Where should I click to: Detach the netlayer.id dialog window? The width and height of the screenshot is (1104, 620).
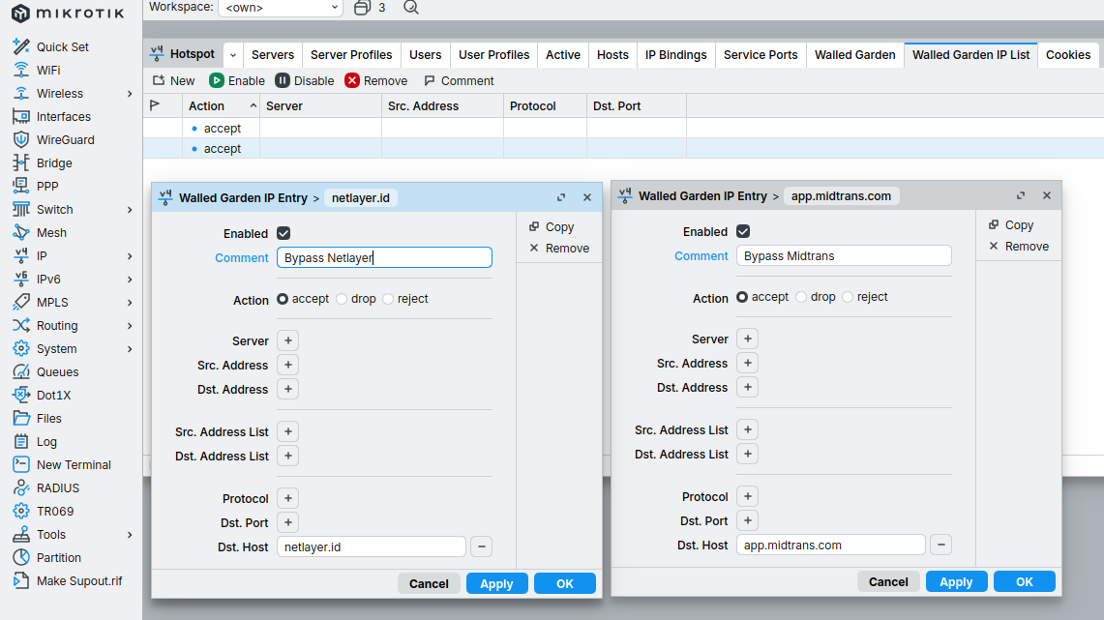[x=561, y=197]
